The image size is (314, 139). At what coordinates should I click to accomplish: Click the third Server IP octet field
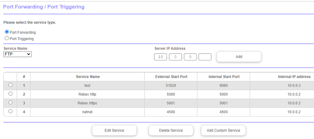click(190, 57)
